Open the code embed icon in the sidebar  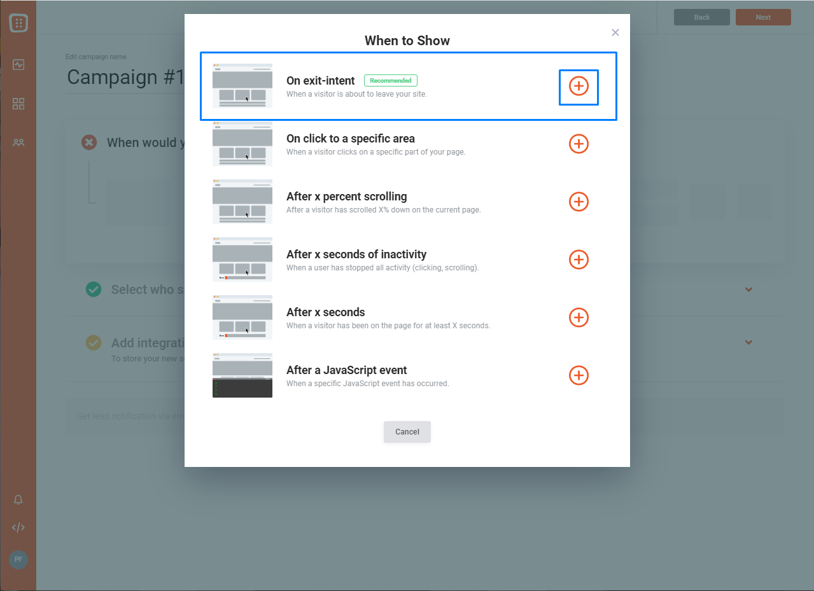tap(18, 527)
